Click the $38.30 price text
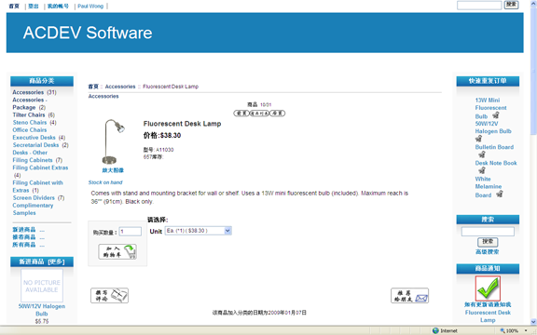The width and height of the screenshot is (537, 335). pos(171,135)
